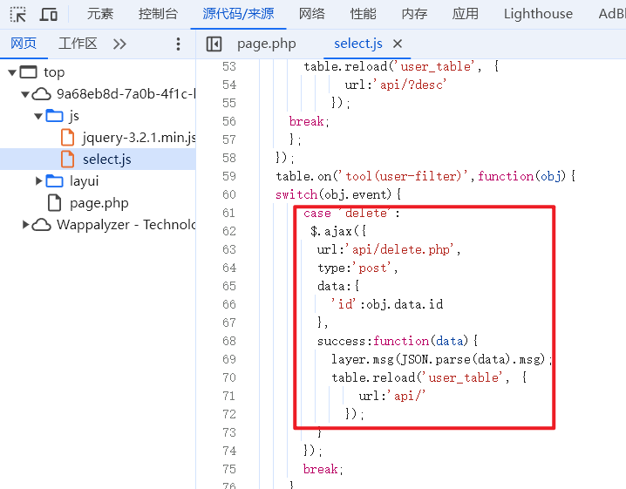Collapse the top frame tree node
The image size is (626, 489).
pyautogui.click(x=12, y=72)
